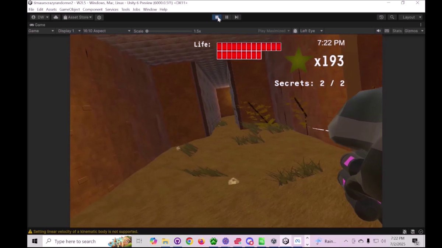Click the VR device icon next to Left Eye
The width and height of the screenshot is (442, 248).
click(295, 30)
